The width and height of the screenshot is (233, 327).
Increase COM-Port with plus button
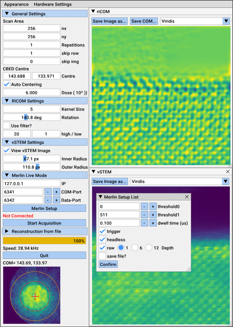click(57, 192)
